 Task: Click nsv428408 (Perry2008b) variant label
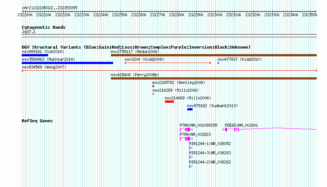[x=135, y=75]
